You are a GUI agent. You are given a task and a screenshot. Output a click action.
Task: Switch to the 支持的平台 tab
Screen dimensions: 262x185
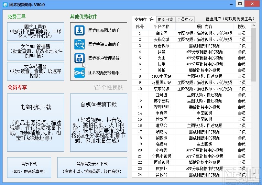[144, 19]
